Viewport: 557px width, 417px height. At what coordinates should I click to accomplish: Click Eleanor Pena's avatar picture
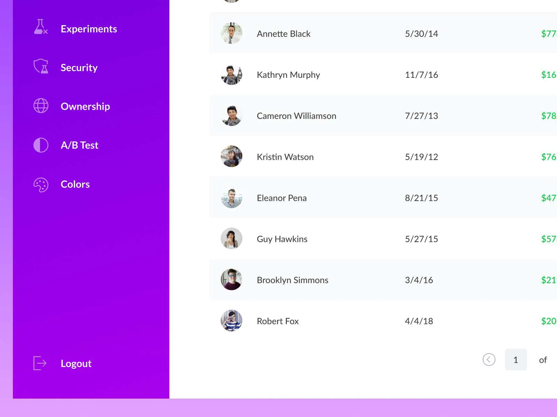[x=231, y=198]
